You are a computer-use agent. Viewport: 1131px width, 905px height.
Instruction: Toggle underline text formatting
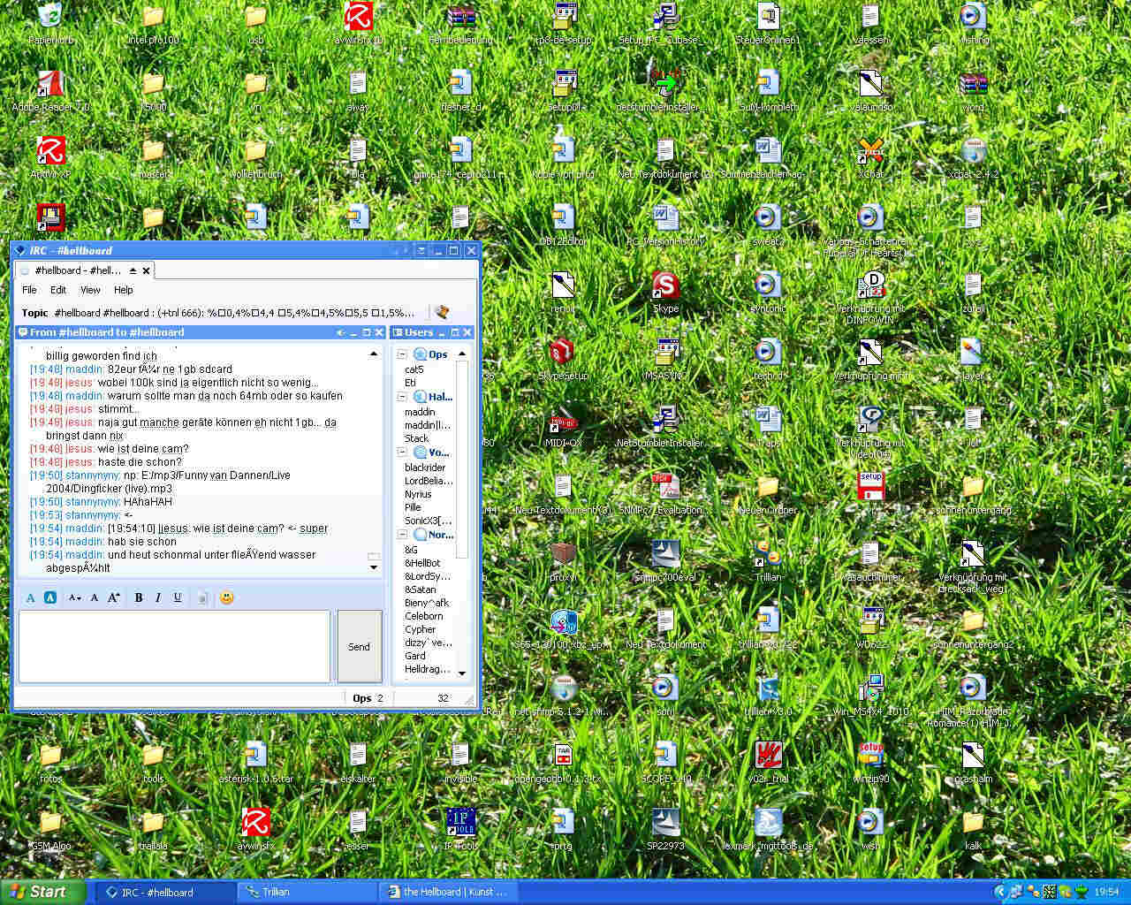tap(178, 598)
